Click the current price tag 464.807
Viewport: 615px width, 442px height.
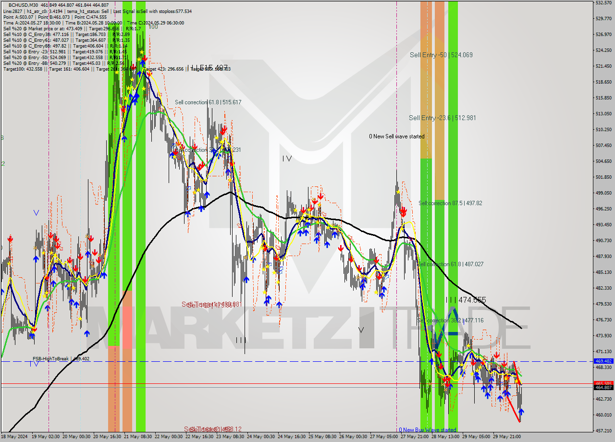603,387
